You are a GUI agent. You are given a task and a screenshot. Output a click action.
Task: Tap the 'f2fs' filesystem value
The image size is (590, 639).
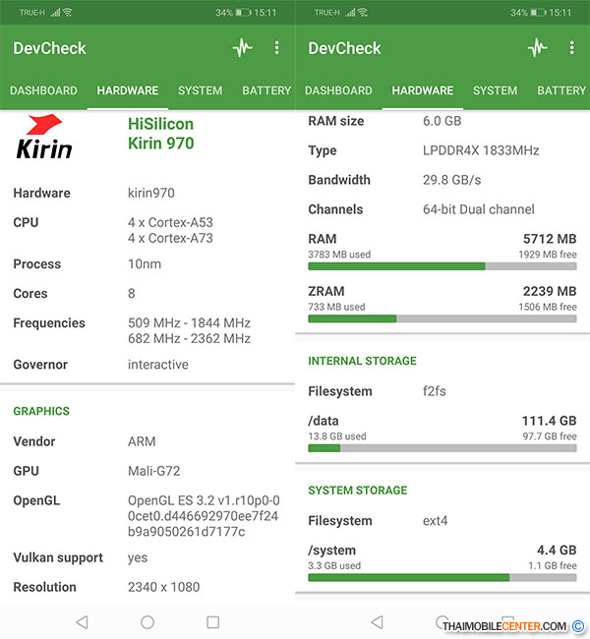(x=435, y=391)
